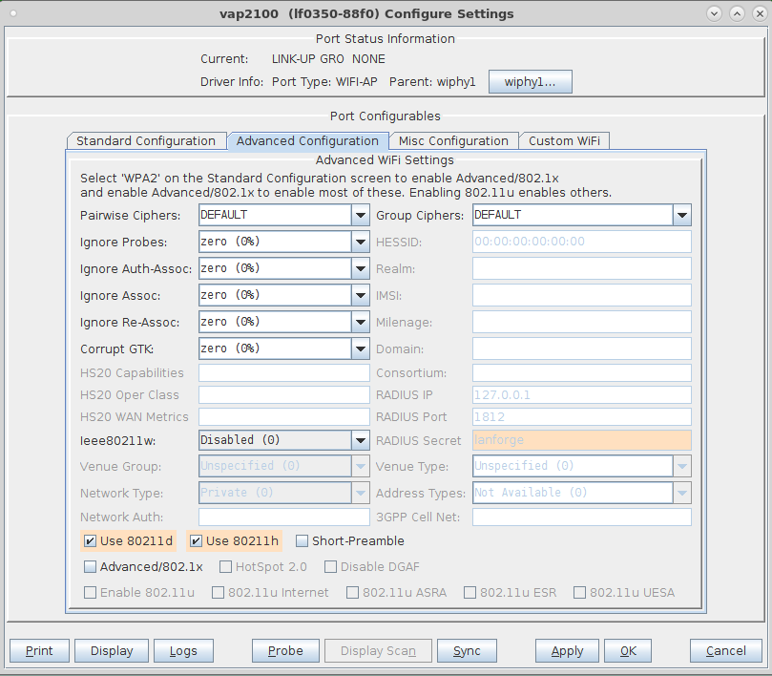Uncheck the Use 80211h checkbox
Viewport: 772px width, 676px height.
196,541
